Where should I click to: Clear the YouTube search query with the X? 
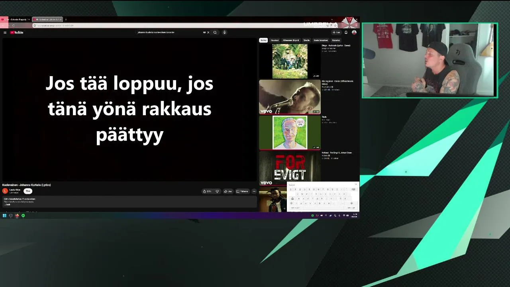[x=208, y=32]
